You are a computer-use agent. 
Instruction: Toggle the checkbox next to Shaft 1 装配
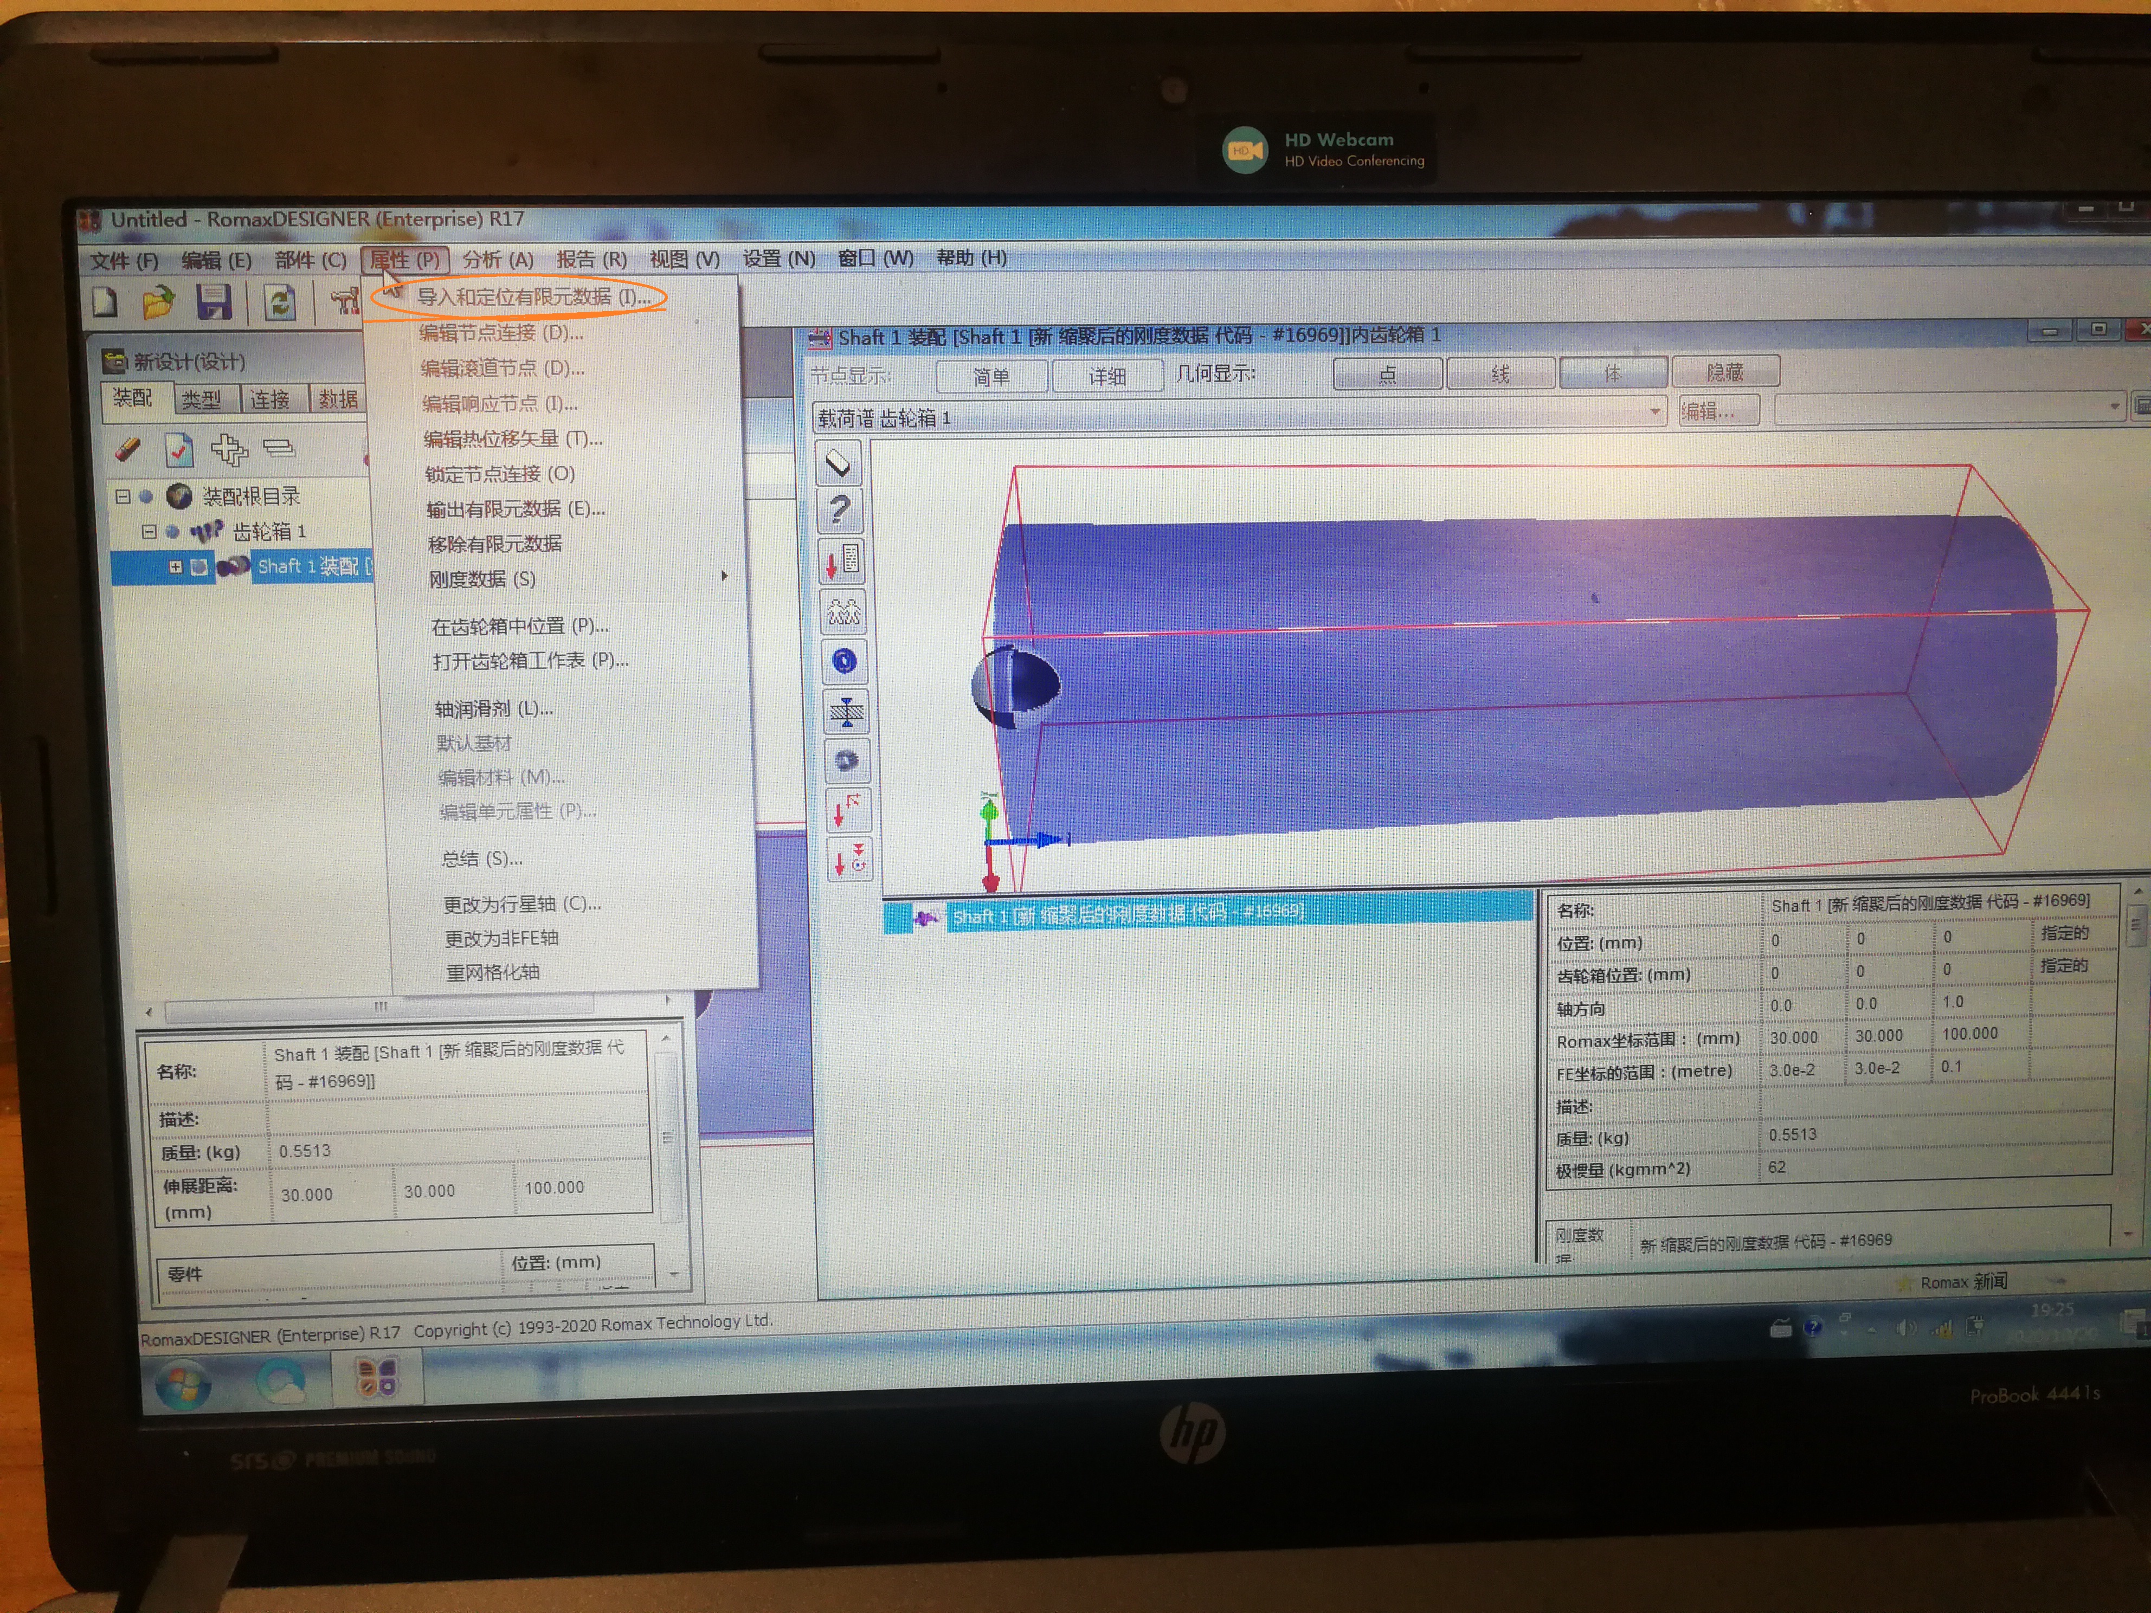[x=199, y=567]
